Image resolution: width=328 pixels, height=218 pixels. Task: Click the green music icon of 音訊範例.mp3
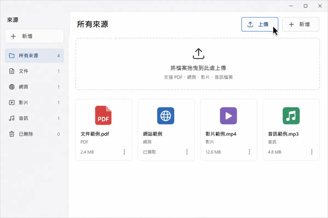point(291,116)
